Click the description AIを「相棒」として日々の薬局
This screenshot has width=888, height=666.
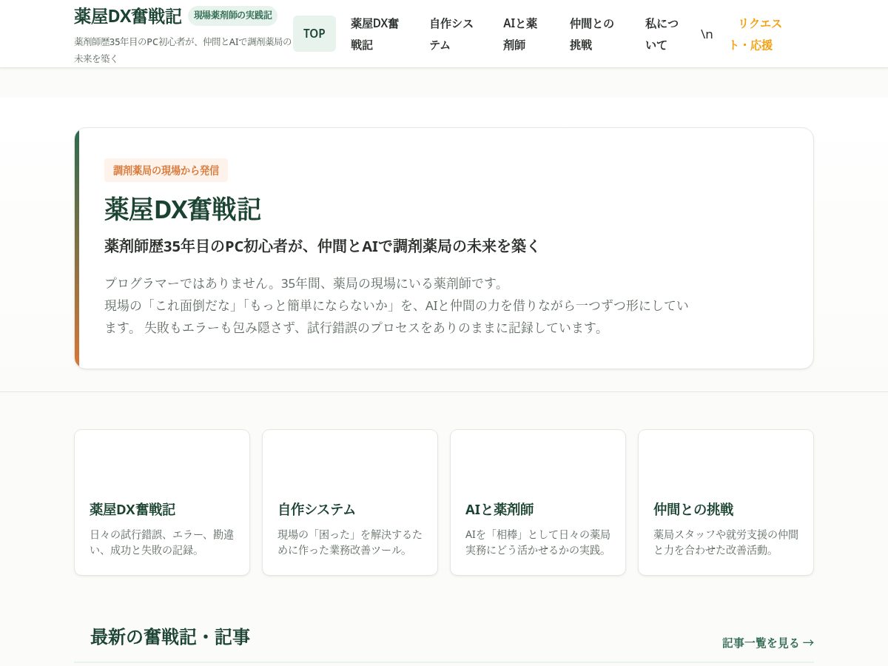538,542
